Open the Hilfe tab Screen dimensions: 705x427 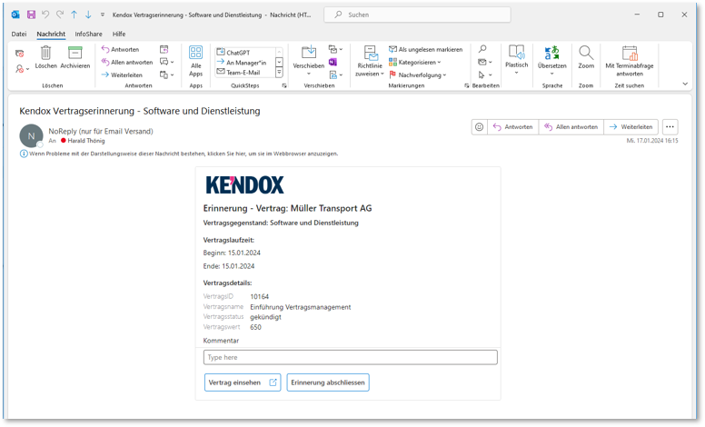click(x=119, y=34)
